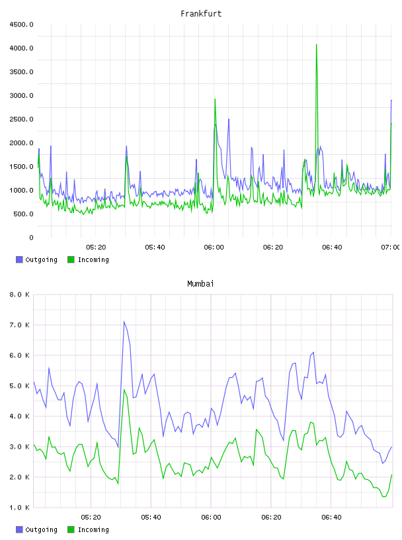Screen dimensions: 402x540
Task: Click the 06:00 time label in Frankfurt chart
Action: point(214,247)
